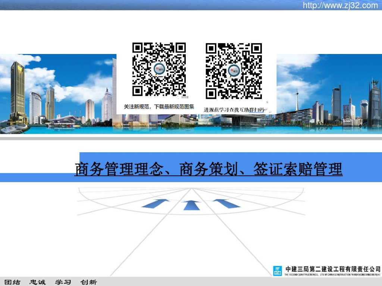
Task: Click the CSCEC company logo icon
Action: (277, 271)
